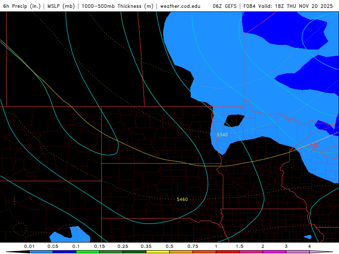Click the 0.35 value on the color scale
Viewport: 339px width, 254px height.
pos(146,246)
